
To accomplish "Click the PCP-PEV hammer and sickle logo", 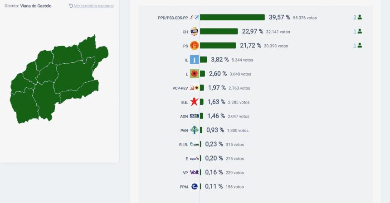I will coord(194,88).
